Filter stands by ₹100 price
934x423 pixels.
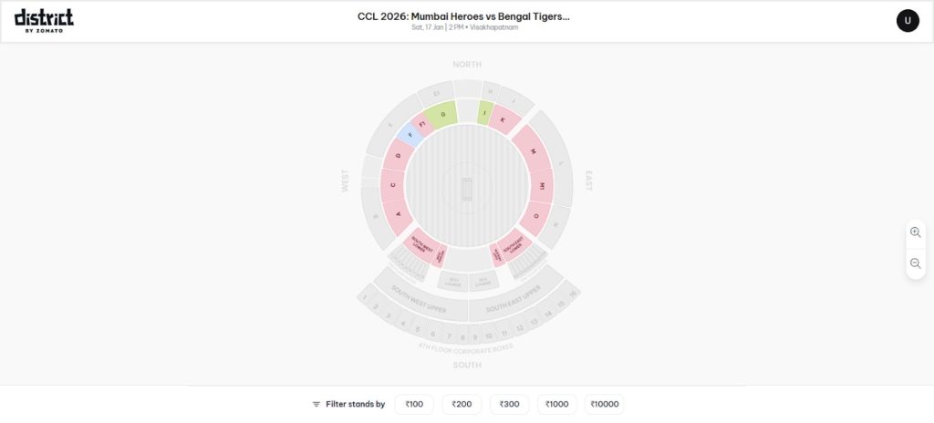(414, 404)
